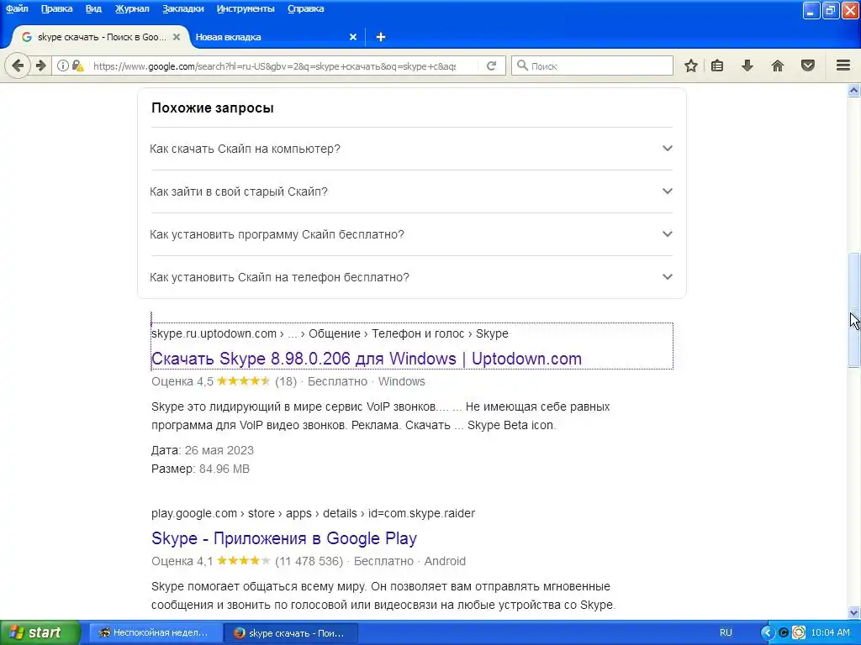The image size is (861, 645).
Task: Select Firefox 'skype скачать' taskbar item
Action: (291, 632)
